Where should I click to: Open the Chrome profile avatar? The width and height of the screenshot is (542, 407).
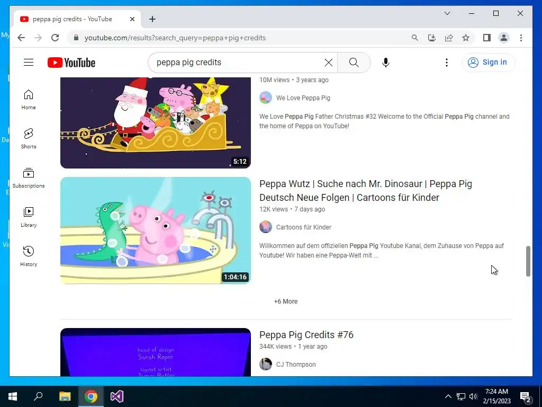(x=504, y=38)
